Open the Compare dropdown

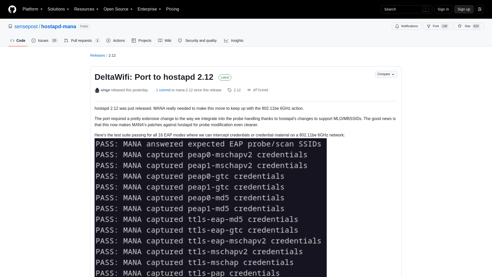click(386, 74)
